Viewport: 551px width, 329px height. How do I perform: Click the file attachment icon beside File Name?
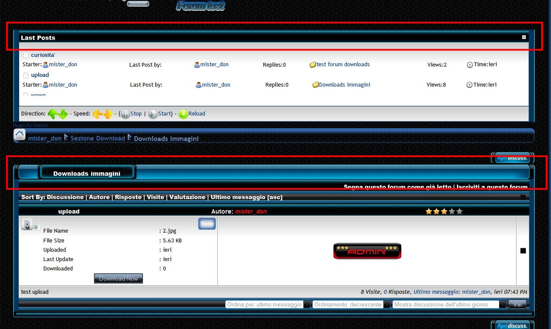(27, 225)
